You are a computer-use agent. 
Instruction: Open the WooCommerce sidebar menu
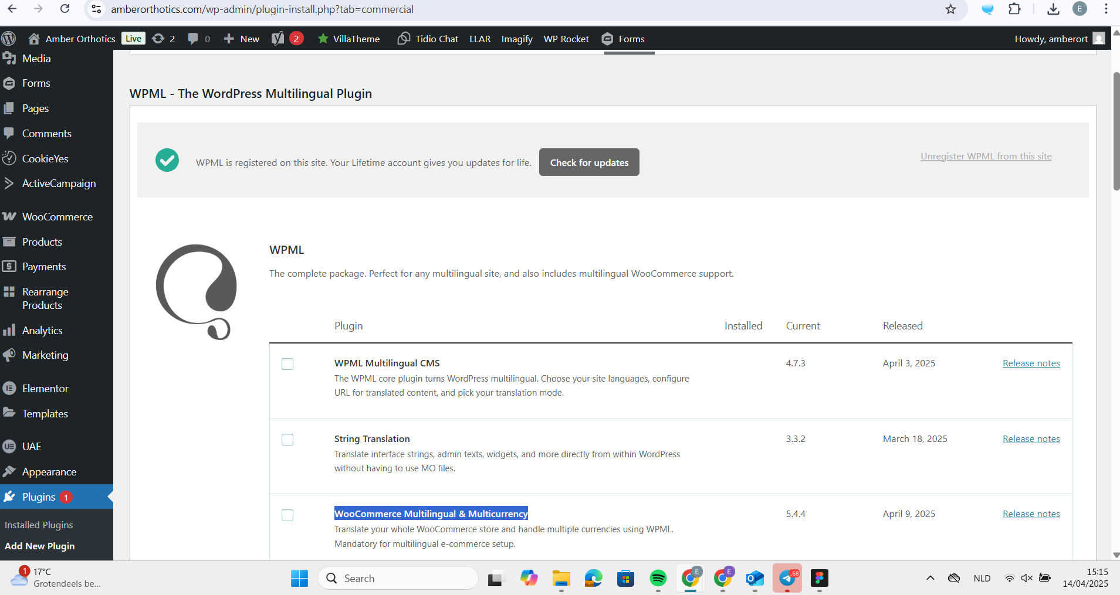pyautogui.click(x=56, y=217)
